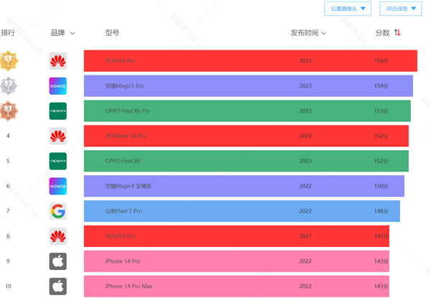431x298 pixels.
Task: Click the 150分 score value
Action: click(x=381, y=186)
